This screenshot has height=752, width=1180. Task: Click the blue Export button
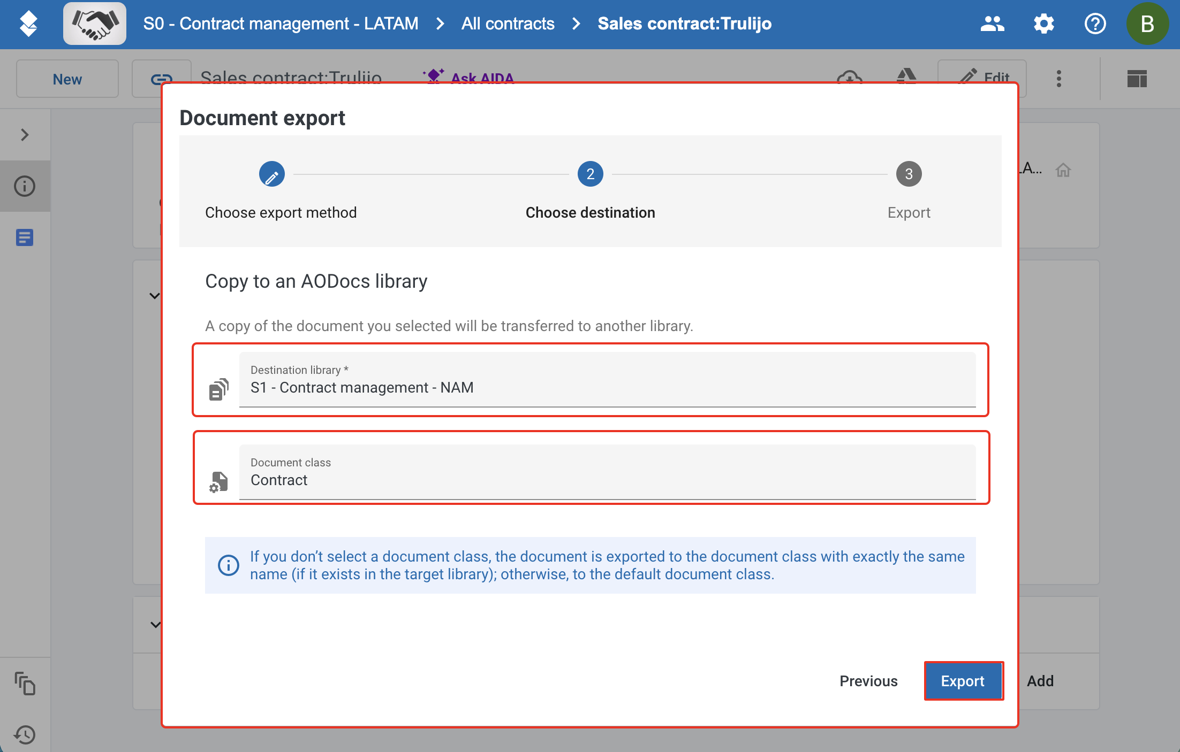(x=963, y=681)
